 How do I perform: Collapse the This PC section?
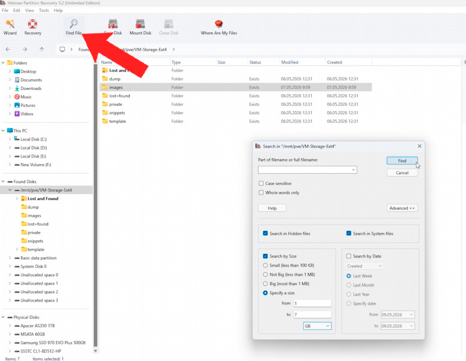point(3,130)
